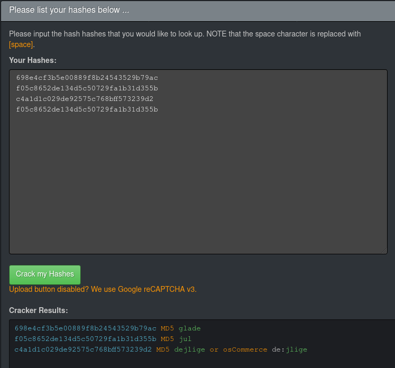Click the Crack my Hashes button
This screenshot has height=368, width=395.
pos(45,274)
